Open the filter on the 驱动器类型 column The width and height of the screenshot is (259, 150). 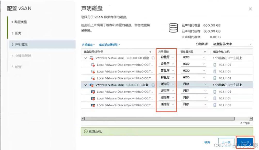[x=205, y=52]
